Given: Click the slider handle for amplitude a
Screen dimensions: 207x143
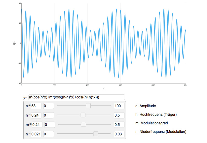Looking at the screenshot, I should [88, 106].
